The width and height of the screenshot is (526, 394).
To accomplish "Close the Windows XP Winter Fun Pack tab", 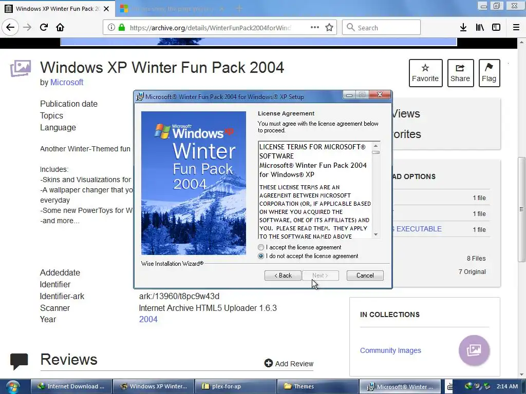I will point(106,9).
